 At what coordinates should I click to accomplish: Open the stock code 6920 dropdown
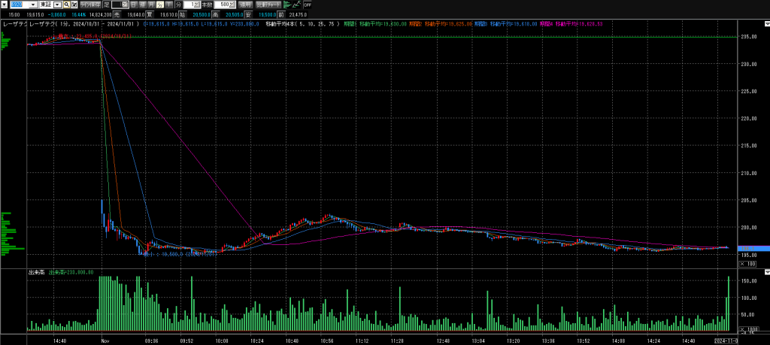pyautogui.click(x=33, y=5)
